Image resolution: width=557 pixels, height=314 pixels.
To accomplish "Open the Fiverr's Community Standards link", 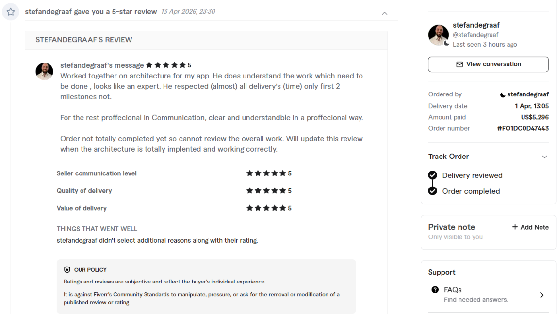I will click(x=131, y=294).
